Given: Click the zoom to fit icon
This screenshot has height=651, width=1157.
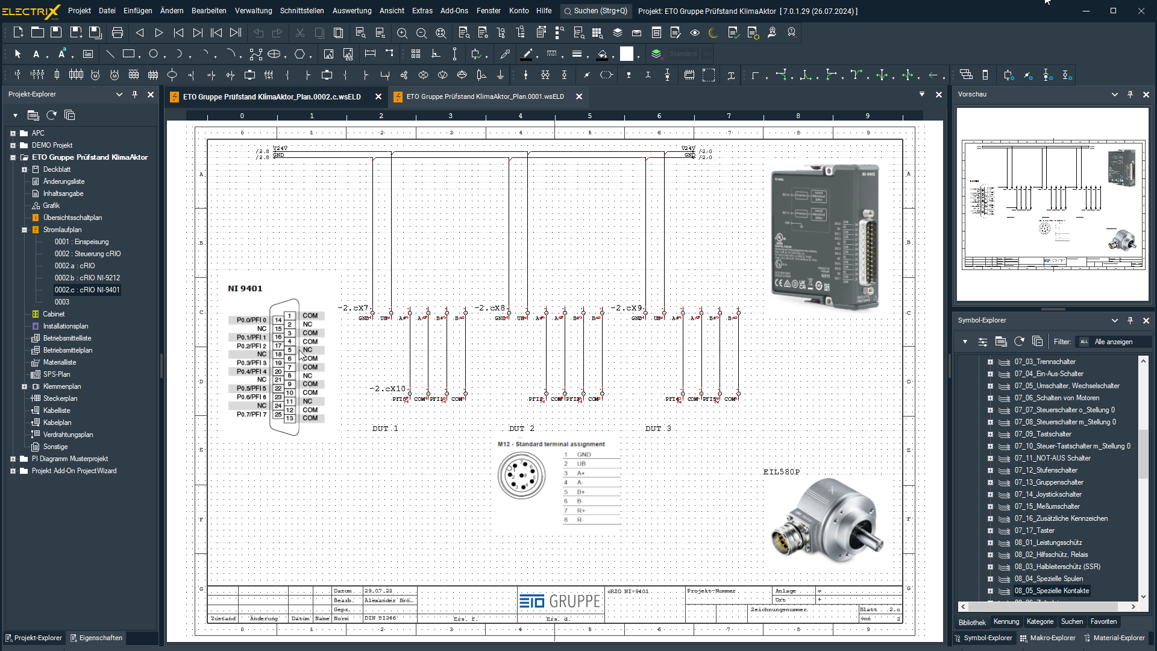Looking at the screenshot, I should (441, 33).
